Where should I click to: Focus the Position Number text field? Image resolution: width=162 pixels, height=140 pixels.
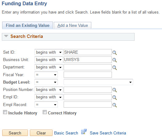click(x=88, y=90)
